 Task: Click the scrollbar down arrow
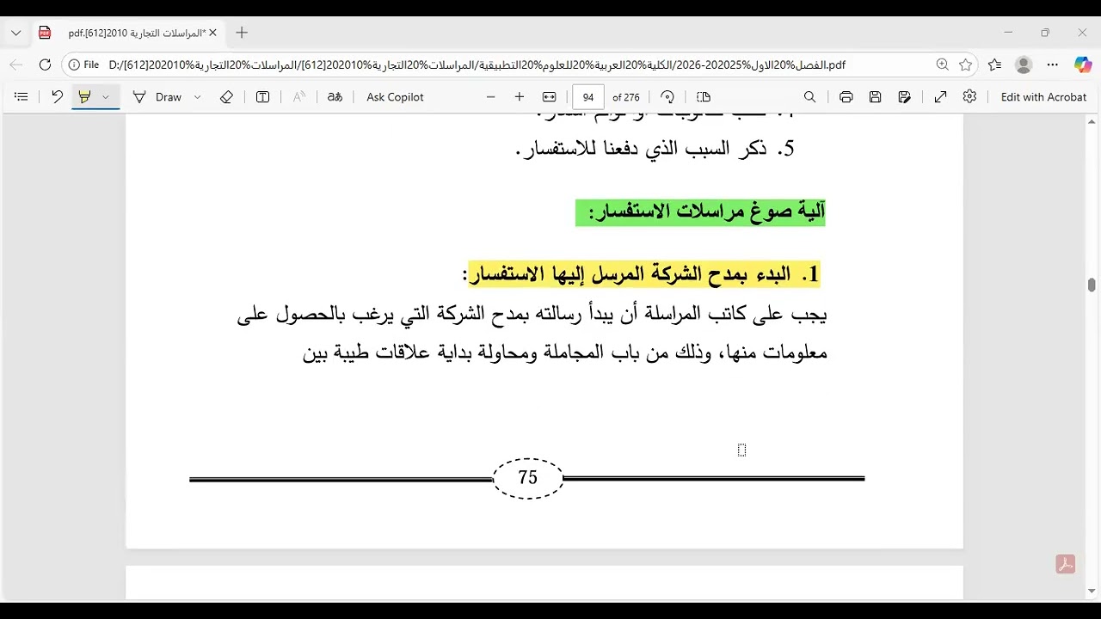[x=1092, y=591]
